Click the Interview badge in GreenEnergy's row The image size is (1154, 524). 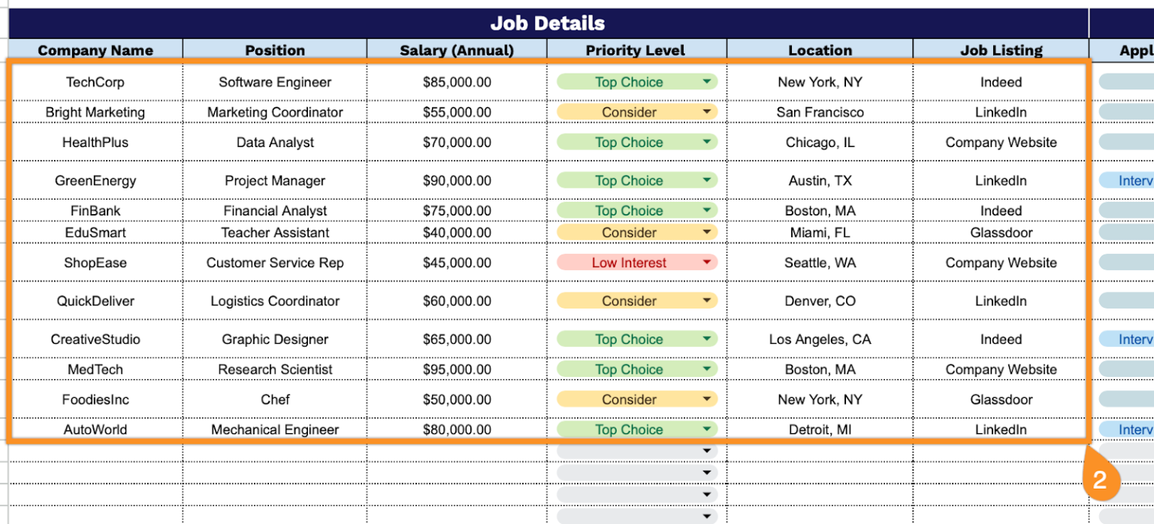[x=1136, y=180]
